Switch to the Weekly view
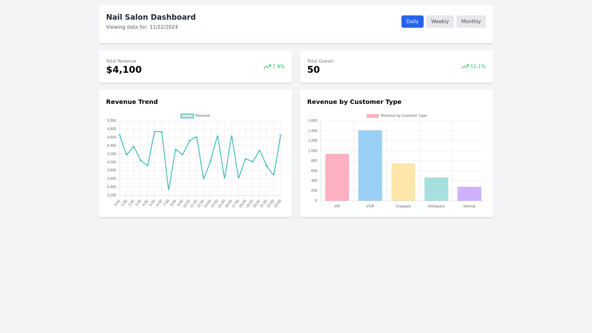Viewport: 592px width, 333px height. click(x=440, y=22)
